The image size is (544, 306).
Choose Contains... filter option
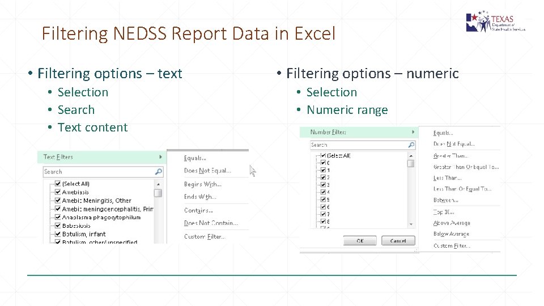(x=198, y=210)
